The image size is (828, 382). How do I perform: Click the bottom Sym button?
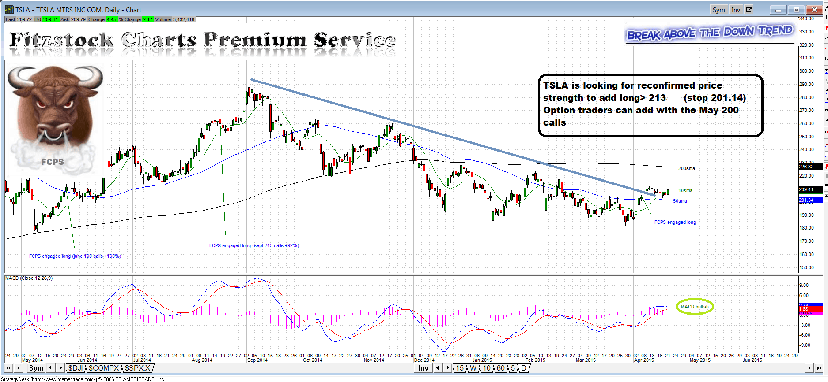click(x=36, y=368)
